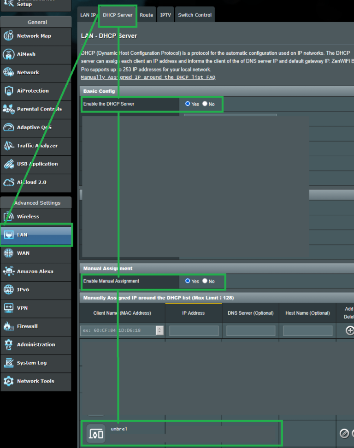
Task: Click the umbrel client name text
Action: [x=119, y=429]
